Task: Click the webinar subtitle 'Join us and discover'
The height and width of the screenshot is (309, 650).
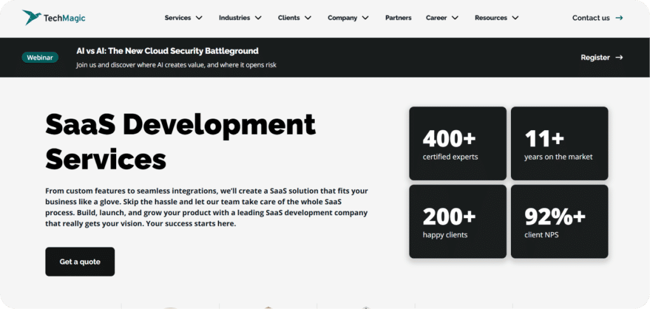Action: coord(176,65)
